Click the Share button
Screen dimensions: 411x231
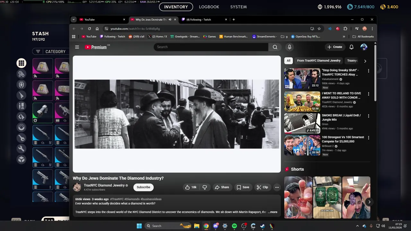pos(222,187)
